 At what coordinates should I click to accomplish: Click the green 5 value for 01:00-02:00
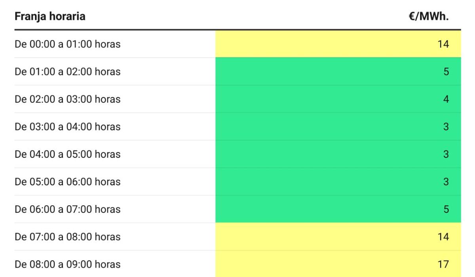point(446,72)
